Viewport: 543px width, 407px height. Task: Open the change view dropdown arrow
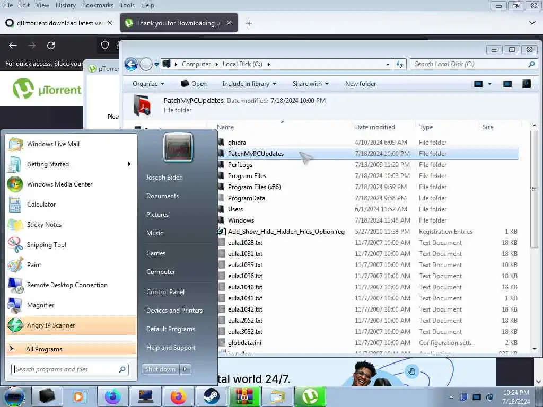pyautogui.click(x=489, y=84)
